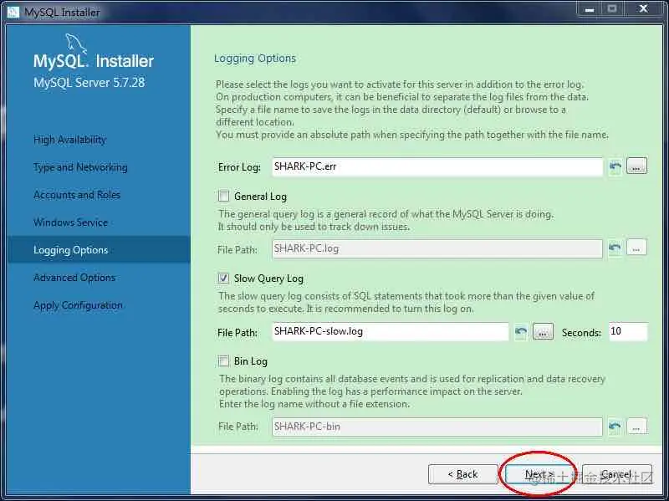Click the Seconds label
669x501 pixels.
581,332
